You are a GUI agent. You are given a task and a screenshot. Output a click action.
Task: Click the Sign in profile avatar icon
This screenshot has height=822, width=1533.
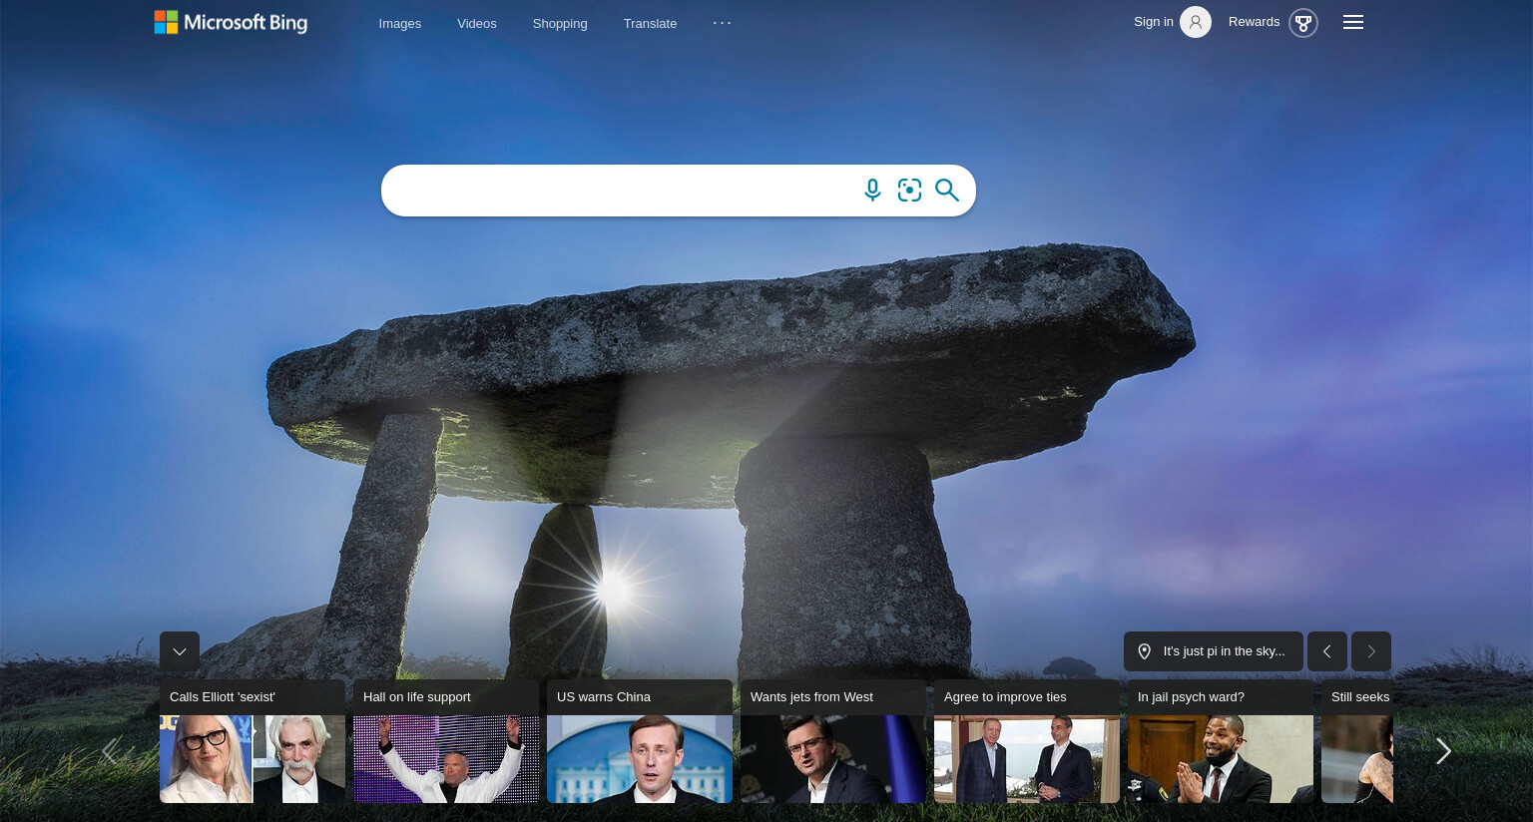coord(1196,22)
